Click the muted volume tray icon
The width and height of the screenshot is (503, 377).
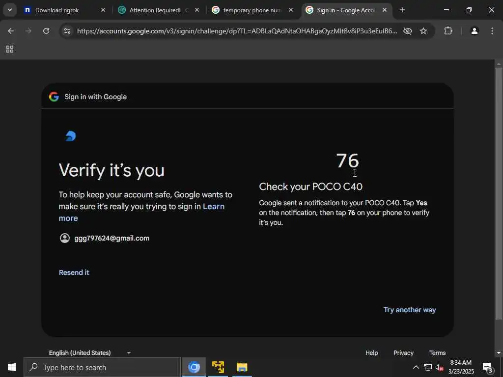[440, 367]
